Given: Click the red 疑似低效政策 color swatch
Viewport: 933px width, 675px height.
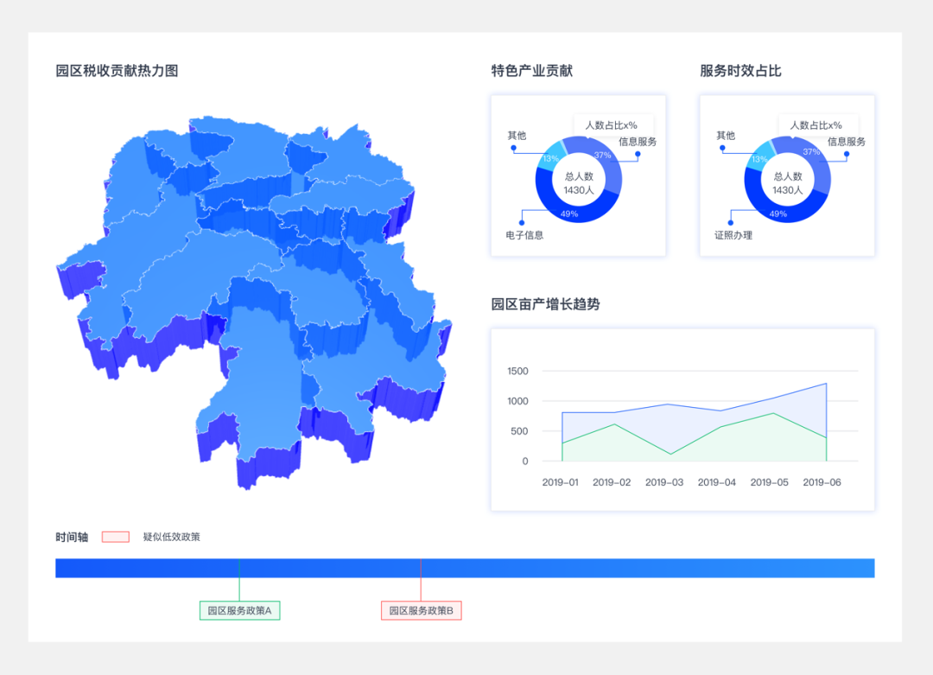Looking at the screenshot, I should tap(115, 536).
